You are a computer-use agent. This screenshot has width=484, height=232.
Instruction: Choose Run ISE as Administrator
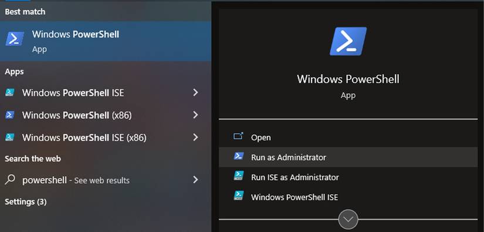coord(348,177)
